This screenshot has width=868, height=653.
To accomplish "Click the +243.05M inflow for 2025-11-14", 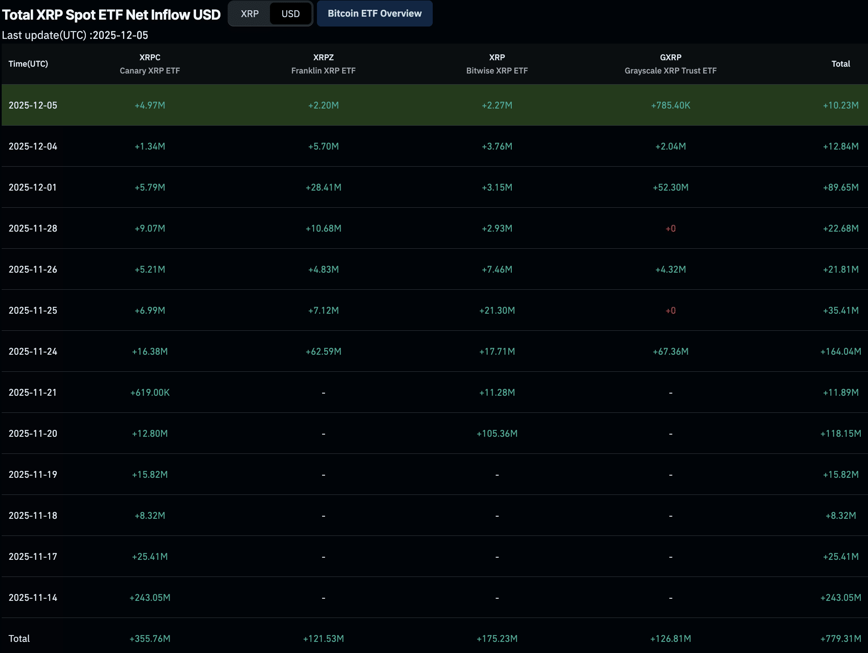I will coord(149,598).
